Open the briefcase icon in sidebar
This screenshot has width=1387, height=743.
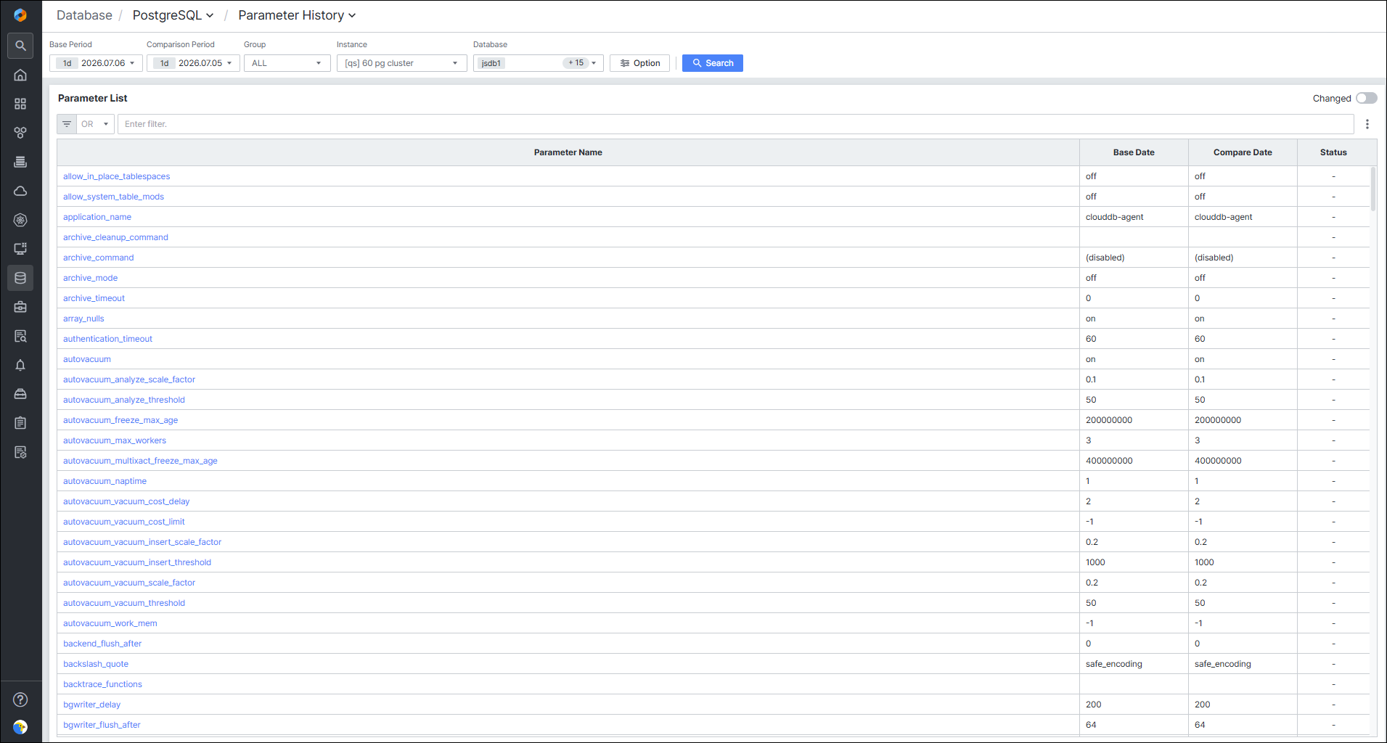click(20, 307)
